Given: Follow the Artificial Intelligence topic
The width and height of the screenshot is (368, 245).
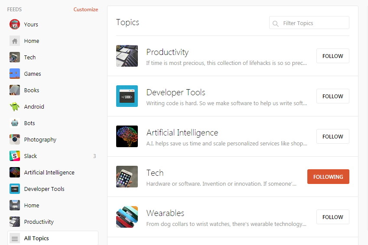Looking at the screenshot, I should [332, 136].
